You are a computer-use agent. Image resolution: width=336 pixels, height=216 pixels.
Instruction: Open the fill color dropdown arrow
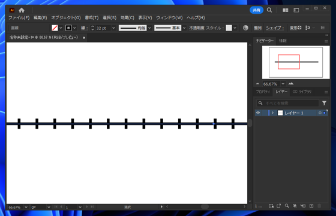click(x=61, y=28)
